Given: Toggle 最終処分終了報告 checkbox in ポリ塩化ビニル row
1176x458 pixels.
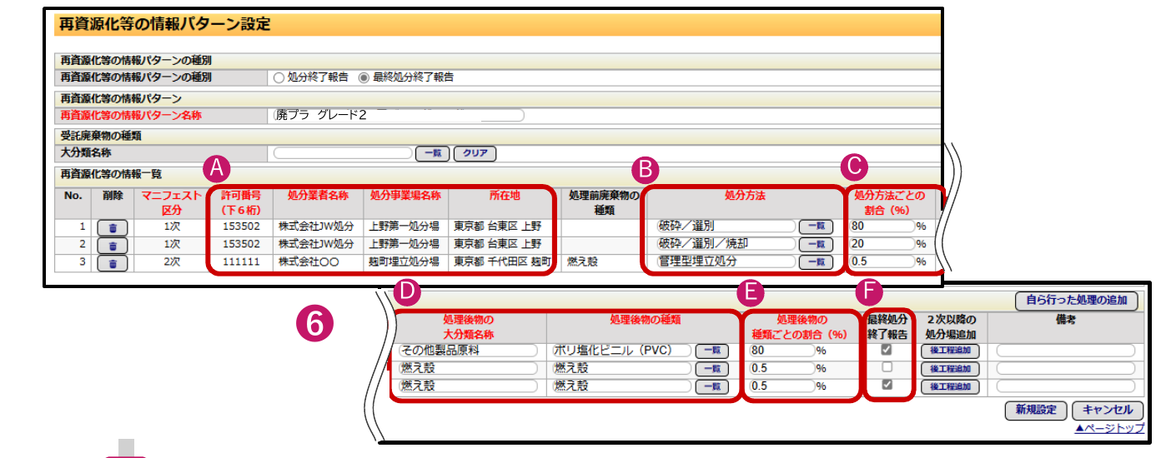Looking at the screenshot, I should click(887, 350).
